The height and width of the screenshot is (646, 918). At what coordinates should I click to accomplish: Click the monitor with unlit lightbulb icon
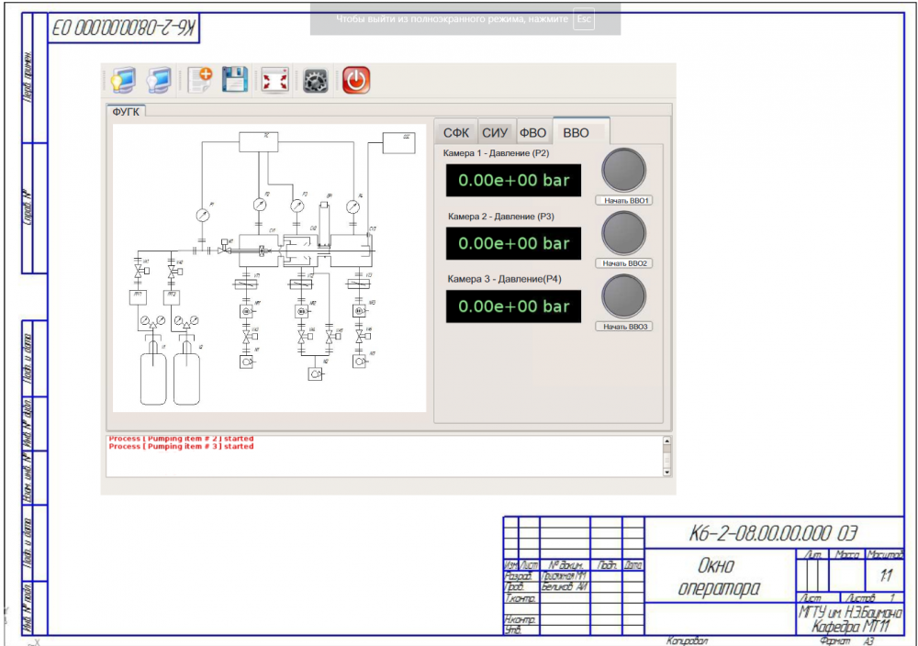(x=160, y=81)
